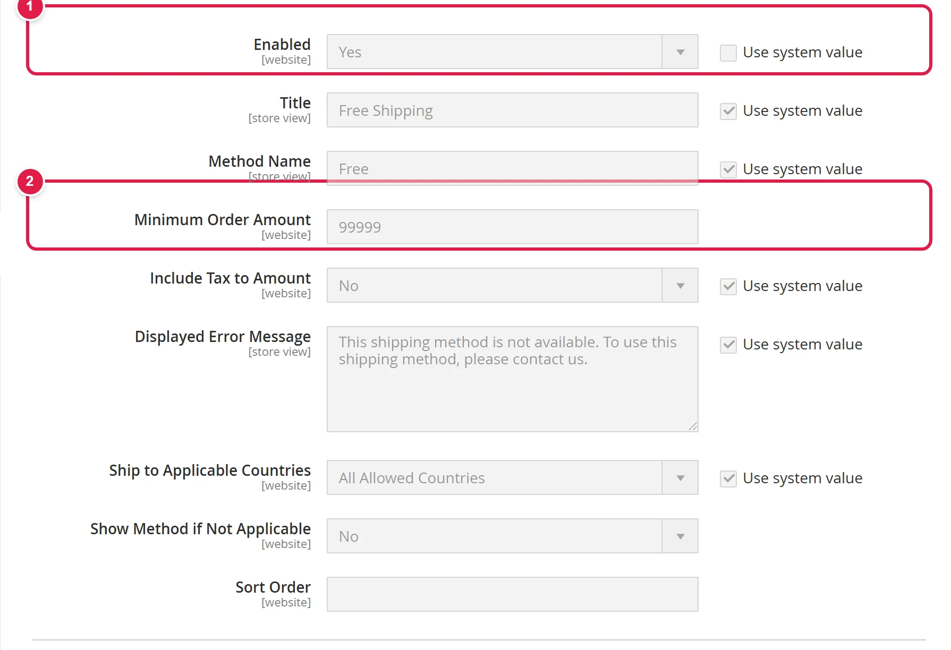Uncheck Use system value for Include Tax to Amount
951x650 pixels.
[728, 286]
